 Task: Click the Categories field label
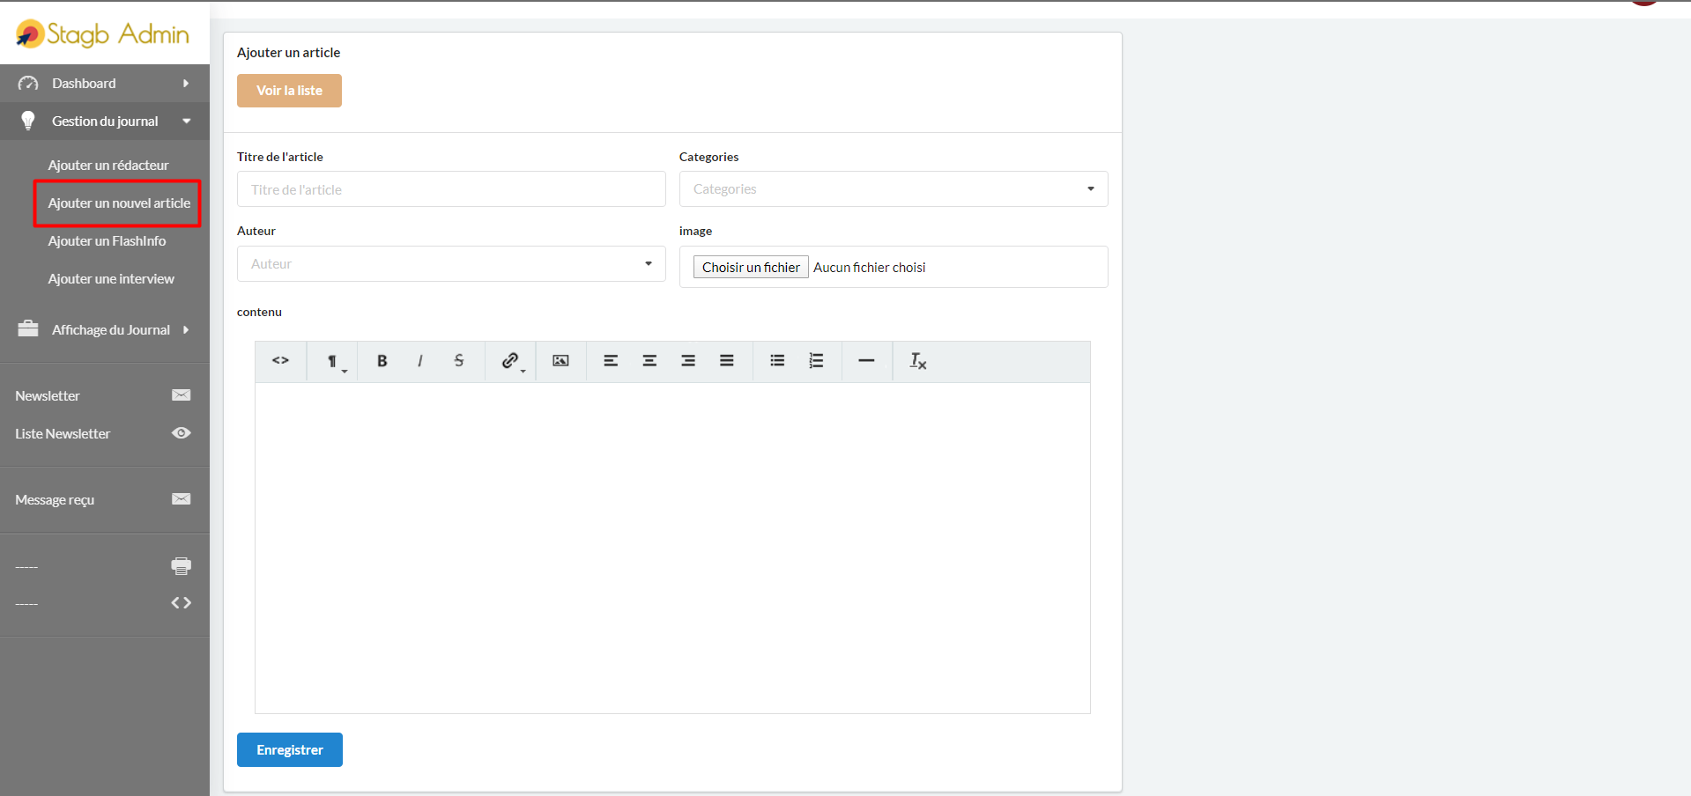coord(708,157)
